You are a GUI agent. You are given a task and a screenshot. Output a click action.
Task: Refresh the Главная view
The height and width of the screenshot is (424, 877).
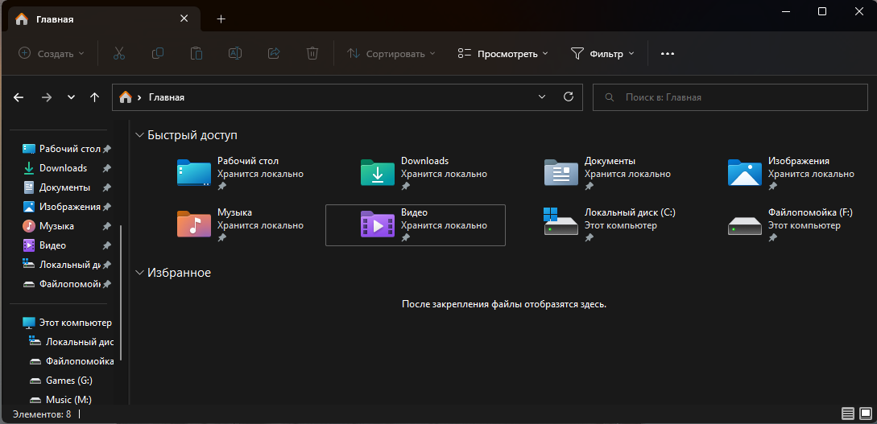[x=569, y=97]
